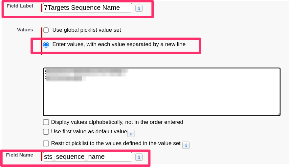Tick 'Restrict picklist to the values' checkbox

[46, 143]
